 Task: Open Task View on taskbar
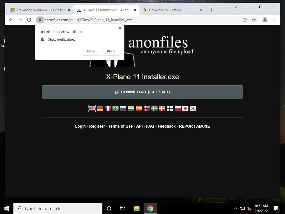click(x=122, y=208)
